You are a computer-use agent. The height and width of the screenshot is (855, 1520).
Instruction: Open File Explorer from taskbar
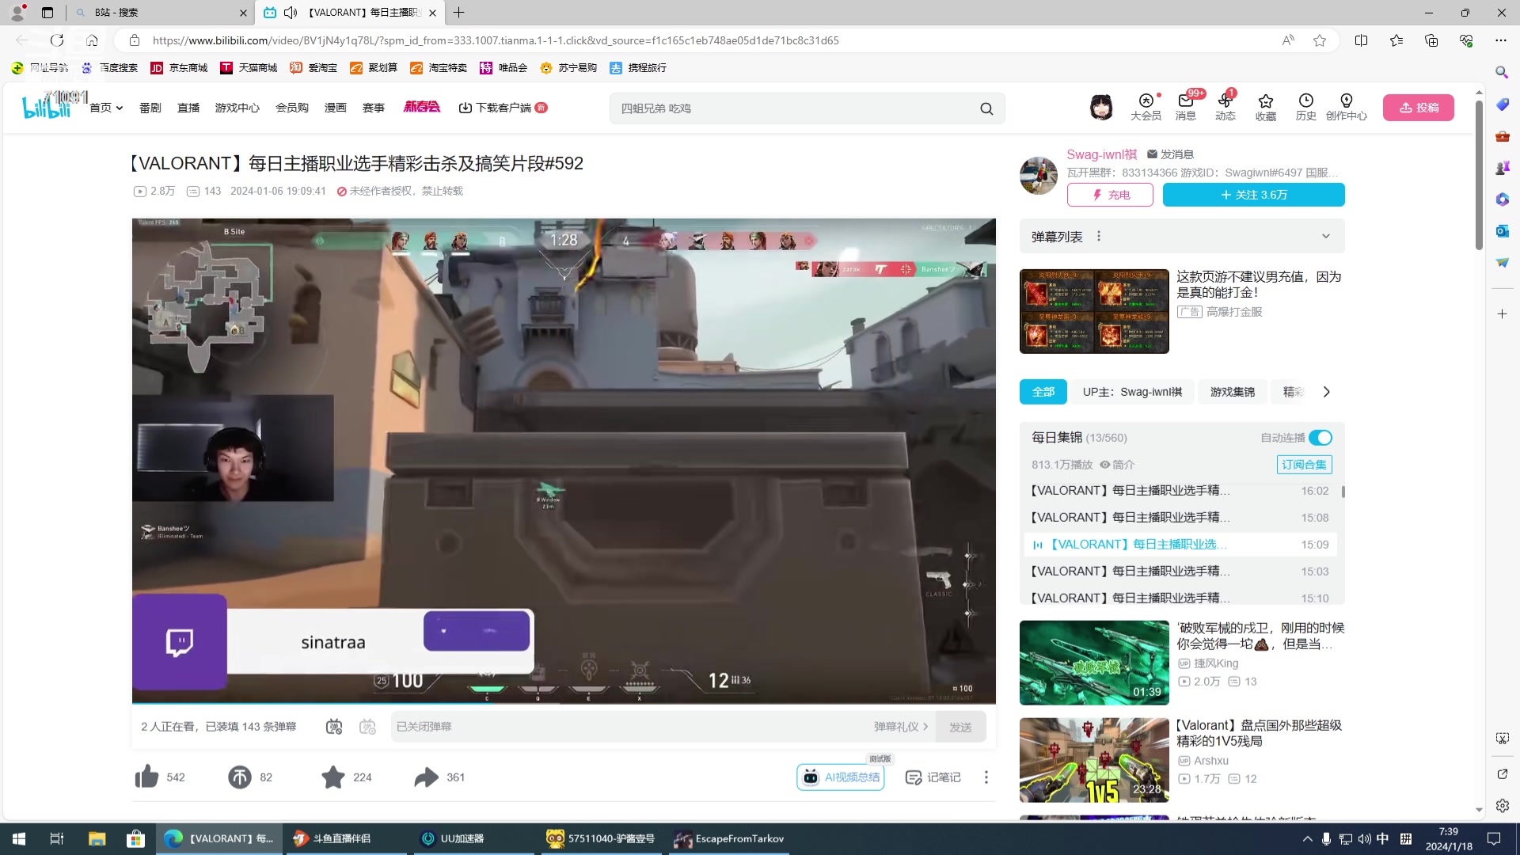coord(97,839)
